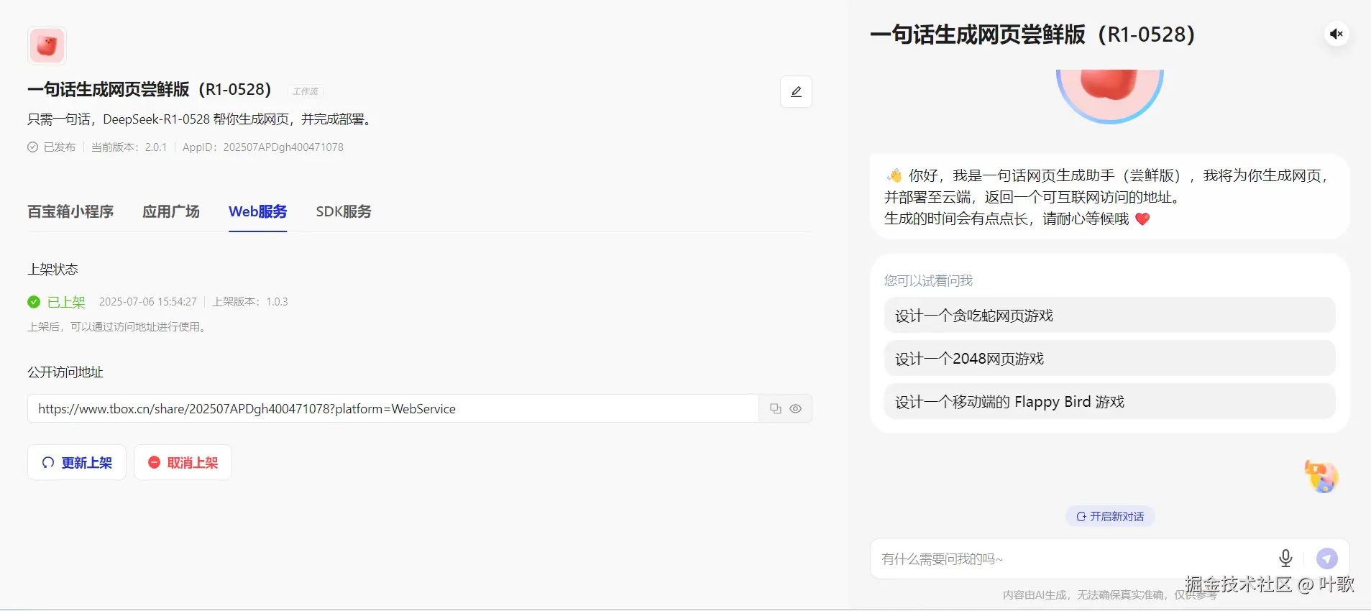Click the public access URL field
Screen dimensions: 1371x611
coord(393,408)
